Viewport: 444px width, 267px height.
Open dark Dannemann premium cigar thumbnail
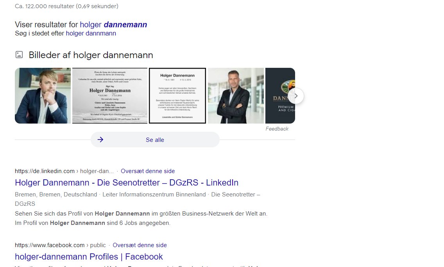coord(280,95)
